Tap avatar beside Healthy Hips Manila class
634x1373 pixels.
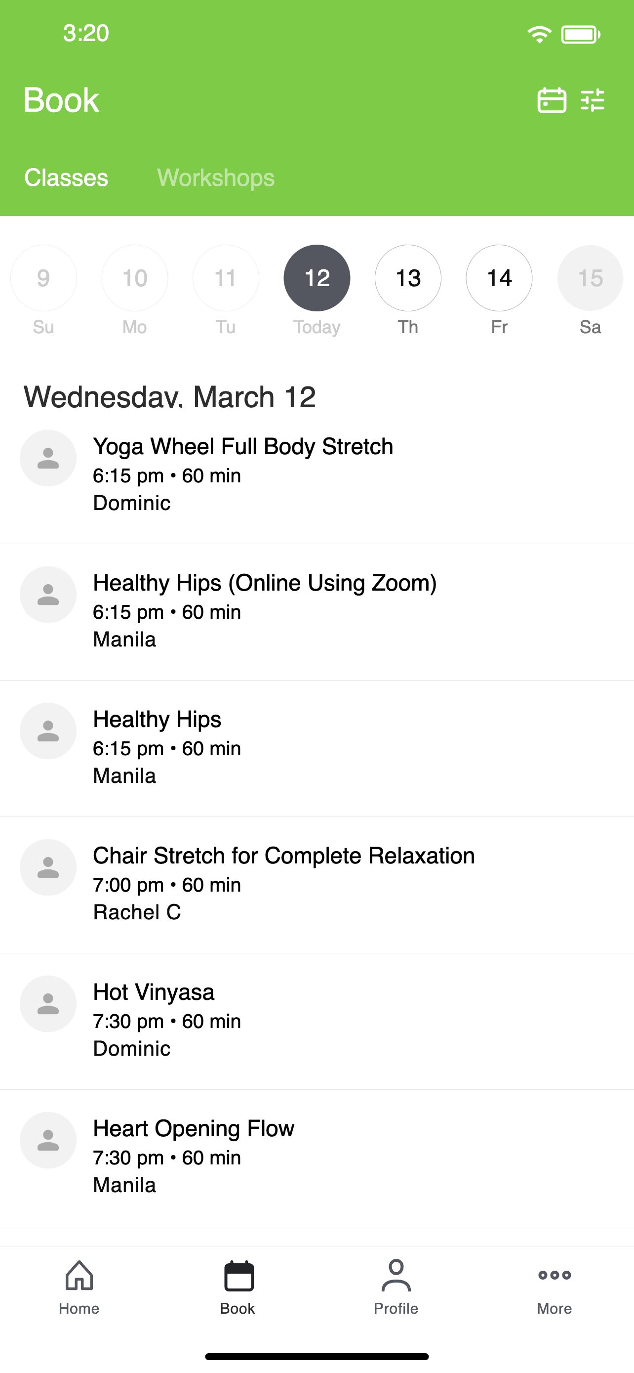48,731
